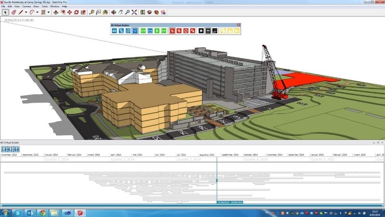Open the shape tool dropdown arrow
Image resolution: width=385 pixels, height=217 pixels.
tap(38, 12)
